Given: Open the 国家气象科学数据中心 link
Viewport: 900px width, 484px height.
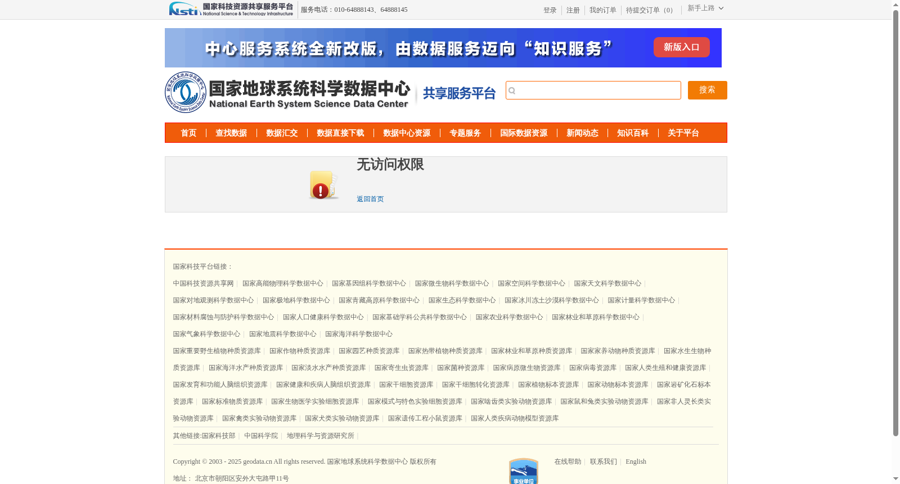Looking at the screenshot, I should point(206,334).
